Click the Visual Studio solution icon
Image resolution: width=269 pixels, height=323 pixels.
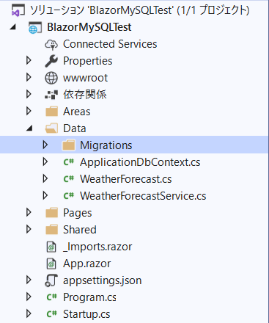pos(18,10)
